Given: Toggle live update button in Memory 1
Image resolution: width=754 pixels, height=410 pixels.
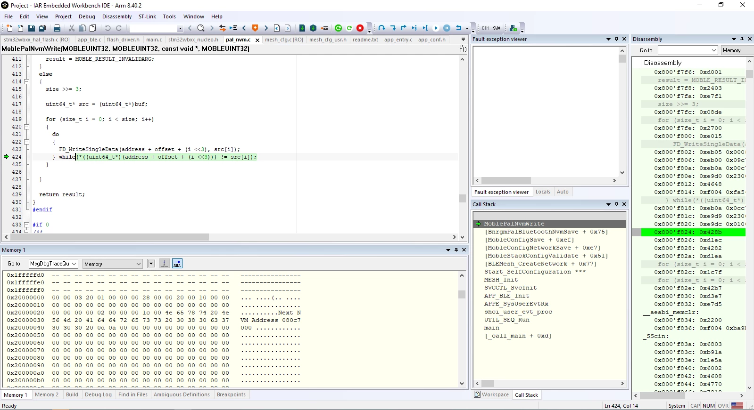Looking at the screenshot, I should 177,264.
